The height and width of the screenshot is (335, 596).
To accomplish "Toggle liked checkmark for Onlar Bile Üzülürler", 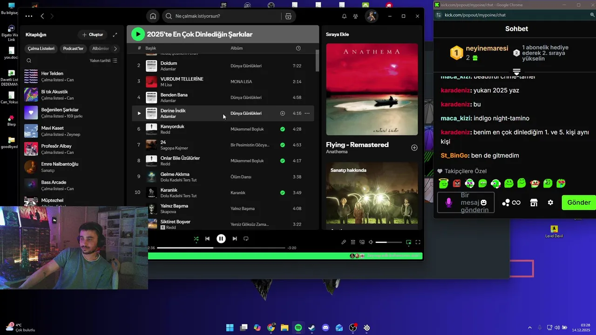I will click(283, 161).
